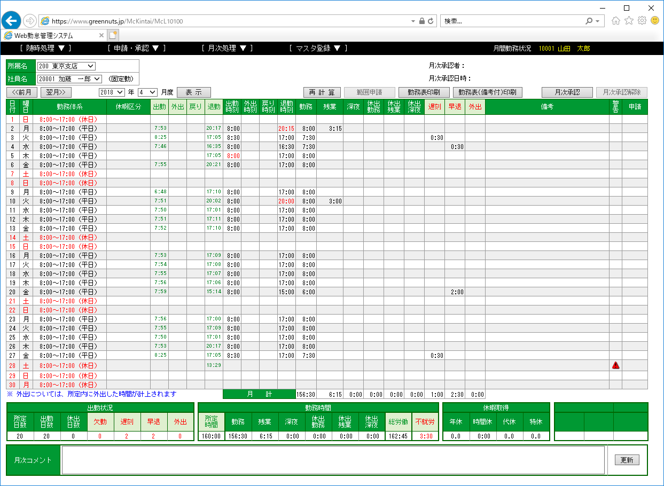664x486 pixels.
Task: Click the search magnifier icon
Action: coord(589,21)
